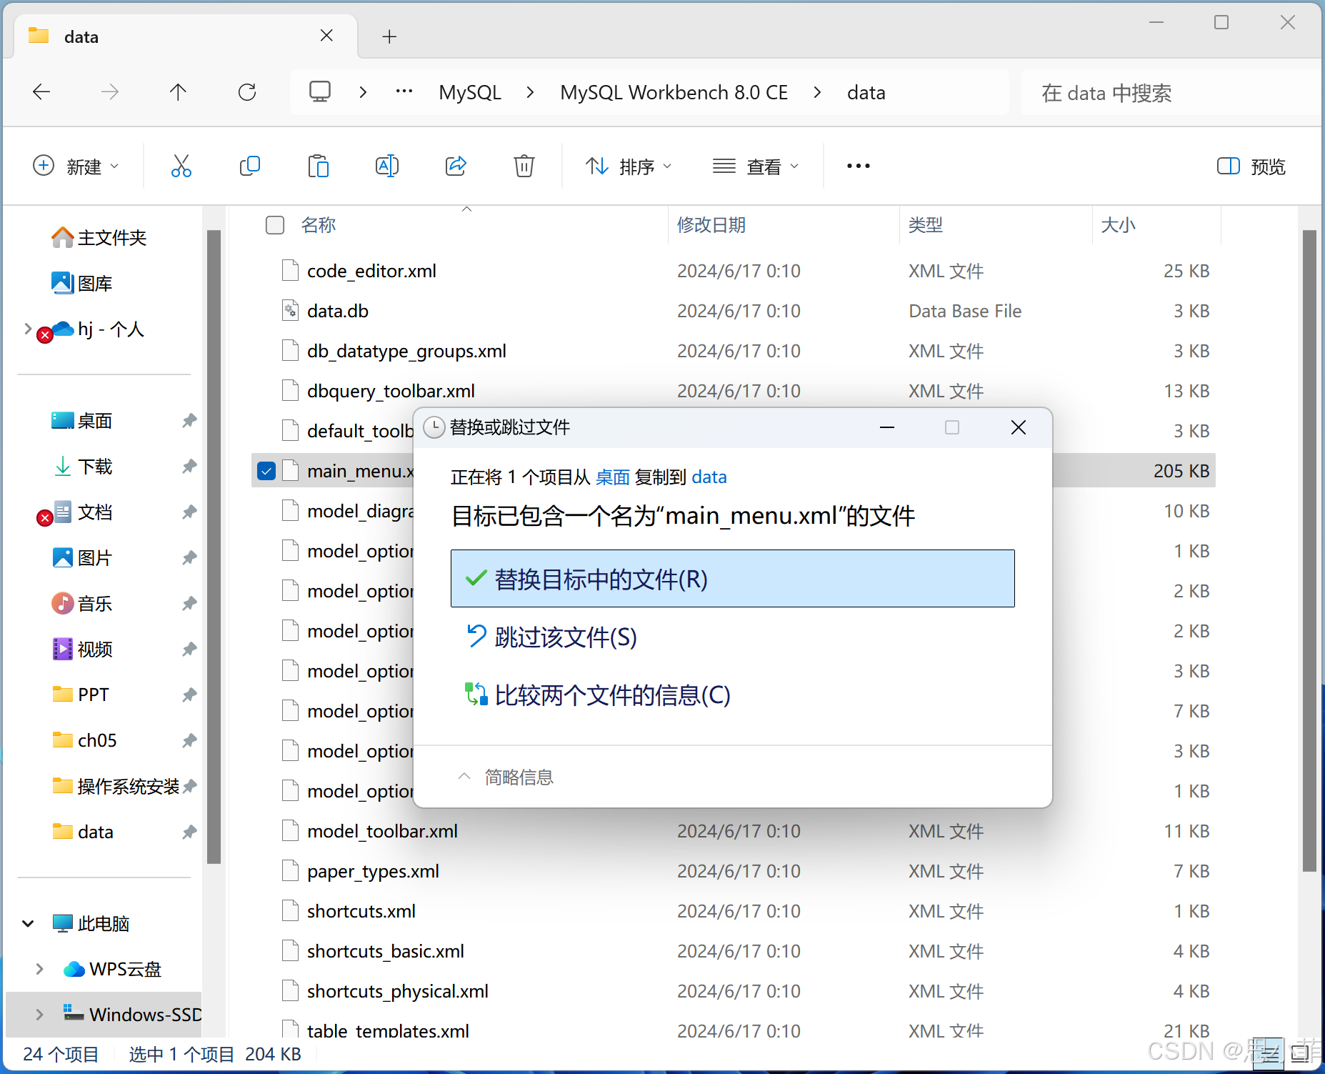
Task: Open the Sort dropdown menu
Action: click(x=629, y=166)
